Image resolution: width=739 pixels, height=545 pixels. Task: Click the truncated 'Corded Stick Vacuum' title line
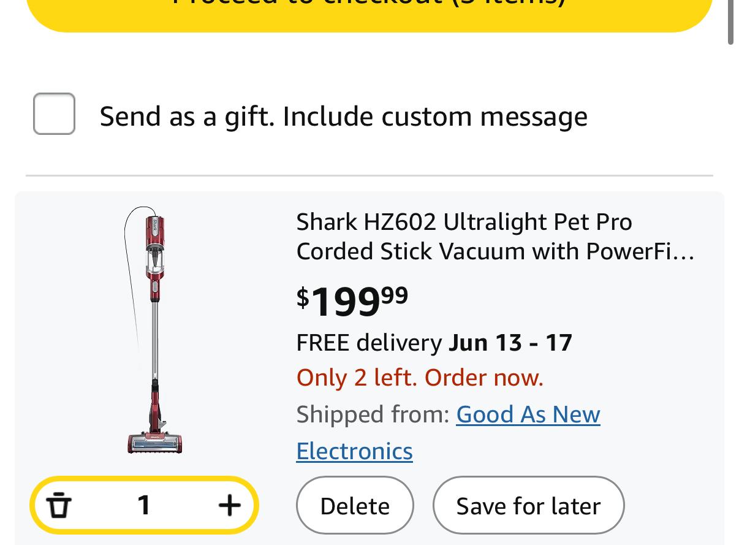(495, 251)
